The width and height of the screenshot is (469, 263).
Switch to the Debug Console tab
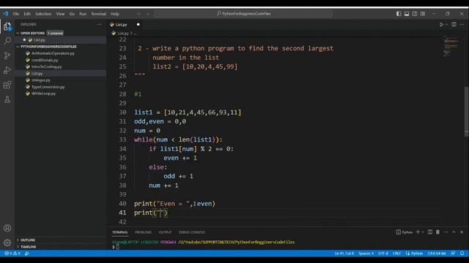tap(192, 232)
